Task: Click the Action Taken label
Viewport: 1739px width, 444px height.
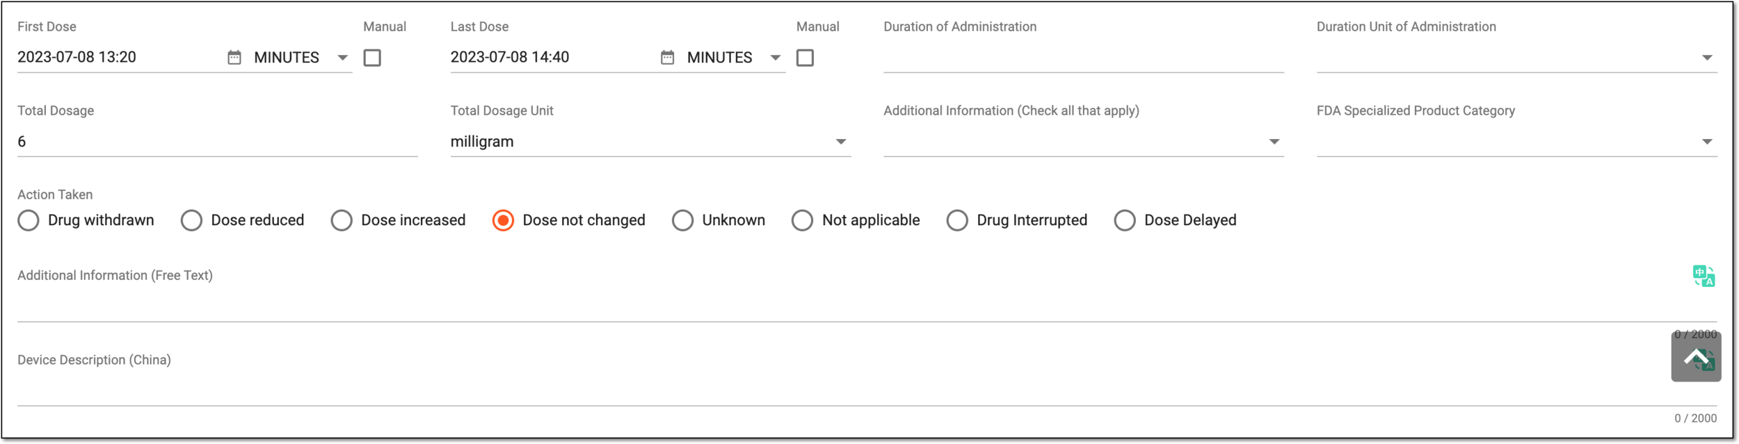Action: click(x=55, y=195)
